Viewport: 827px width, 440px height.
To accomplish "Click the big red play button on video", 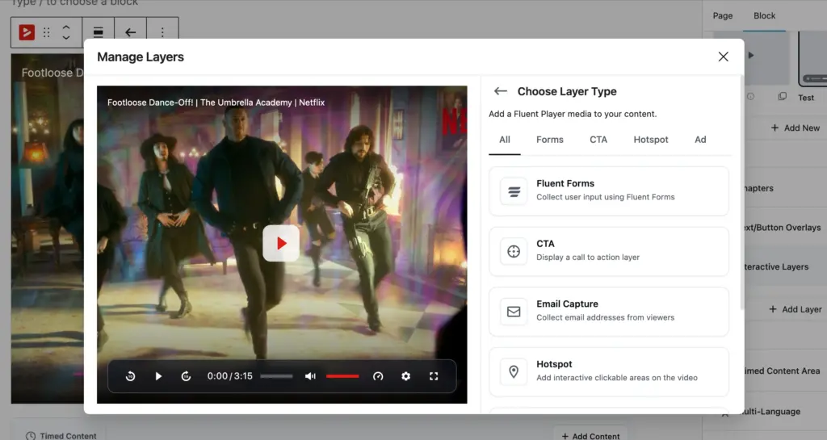I will (281, 243).
